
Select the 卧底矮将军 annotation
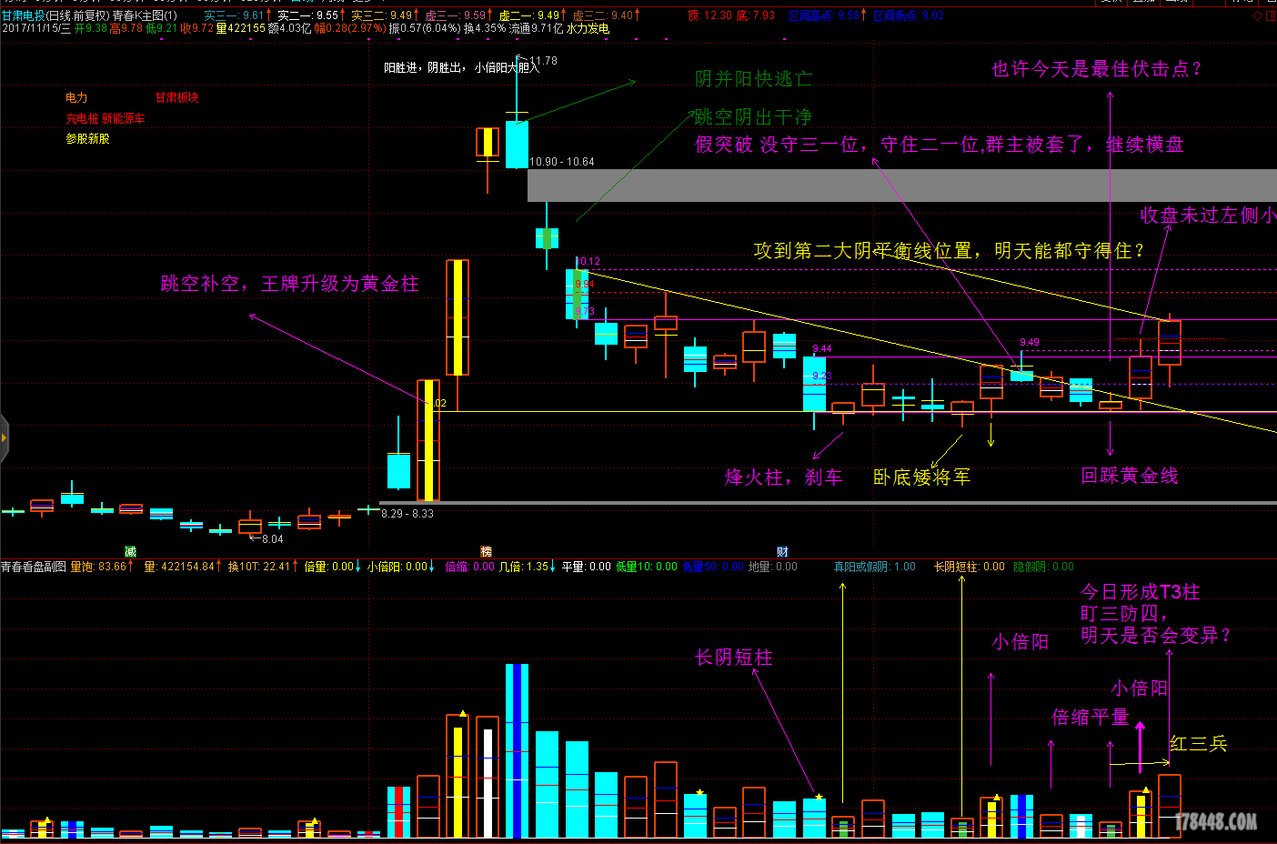tap(921, 477)
